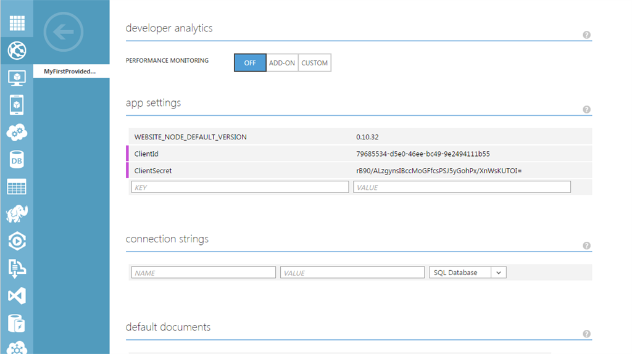This screenshot has height=354, width=632.
Task: Open HDInsight elephant icon
Action: [17, 214]
